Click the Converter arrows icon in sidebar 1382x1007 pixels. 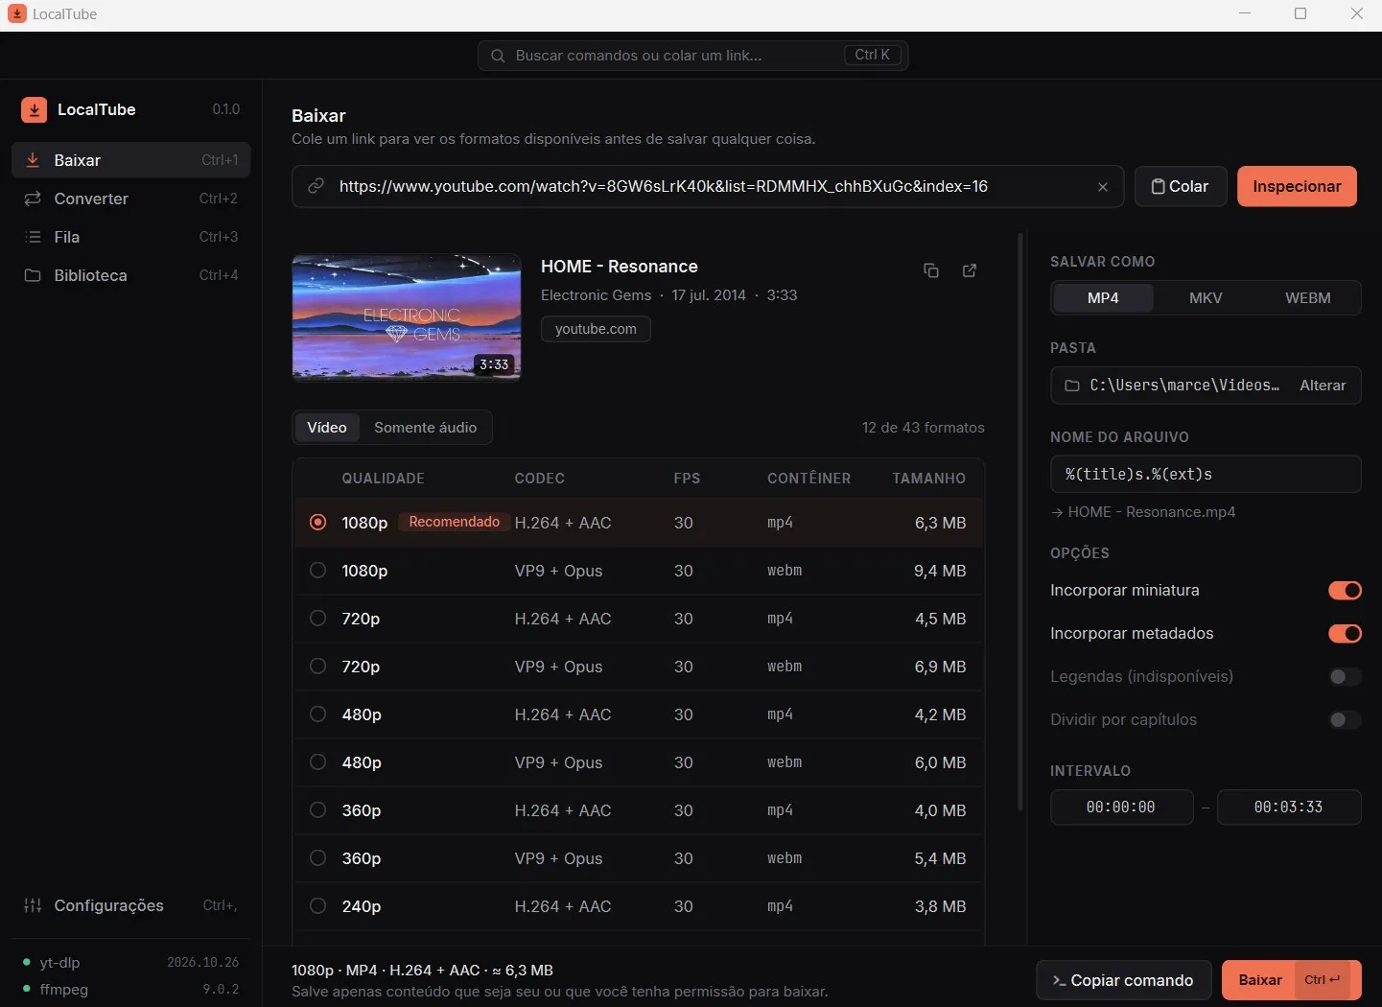pos(33,199)
